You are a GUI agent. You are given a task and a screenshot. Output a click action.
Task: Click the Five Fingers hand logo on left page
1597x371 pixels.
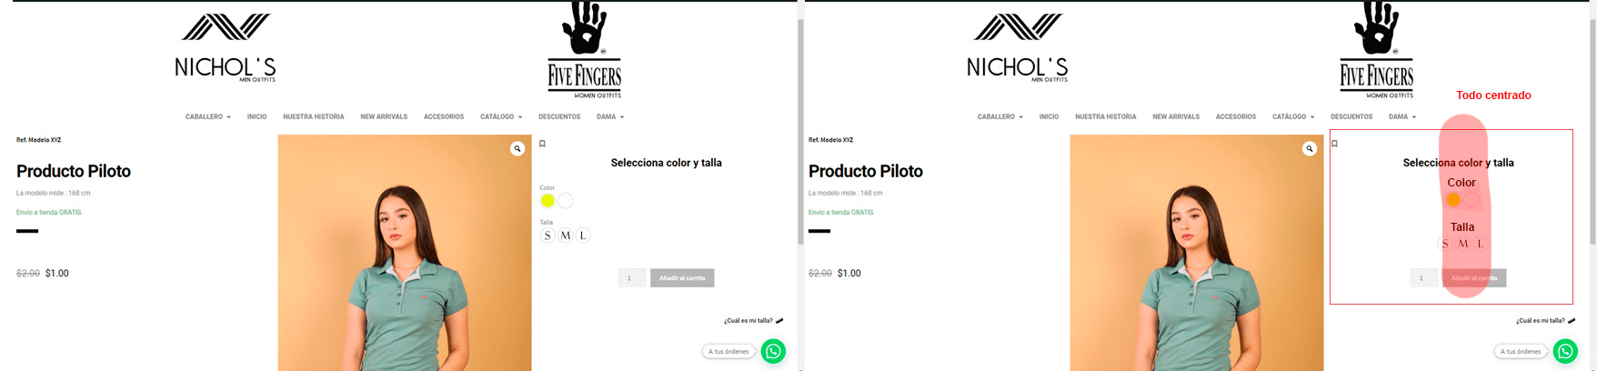click(584, 50)
